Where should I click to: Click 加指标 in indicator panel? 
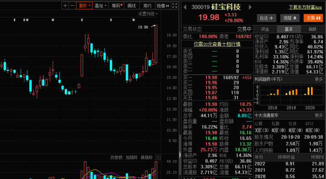[x=131, y=157]
